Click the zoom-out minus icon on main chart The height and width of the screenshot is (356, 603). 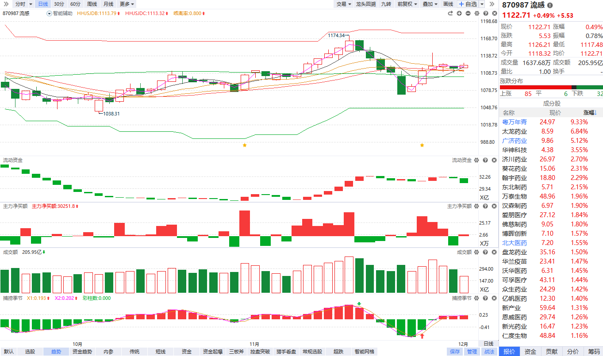point(468,13)
